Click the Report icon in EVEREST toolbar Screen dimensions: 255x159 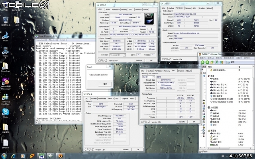(x=230, y=62)
